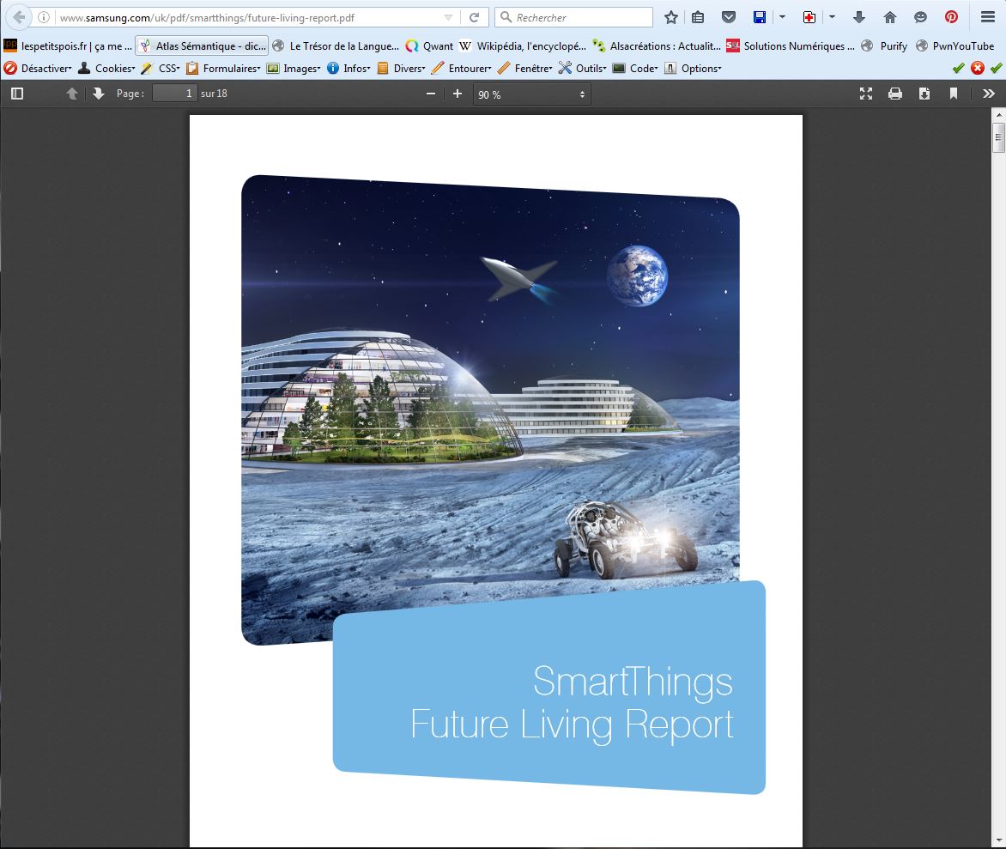Open the Alsacréations bookmark
This screenshot has height=849, width=1006.
pyautogui.click(x=657, y=46)
